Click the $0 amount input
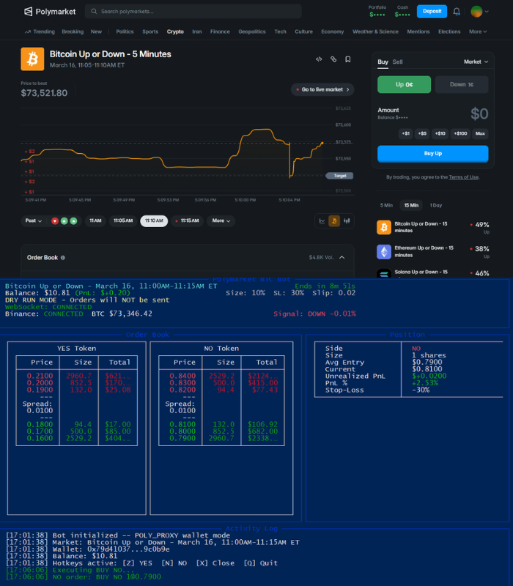The image size is (513, 586). (479, 114)
